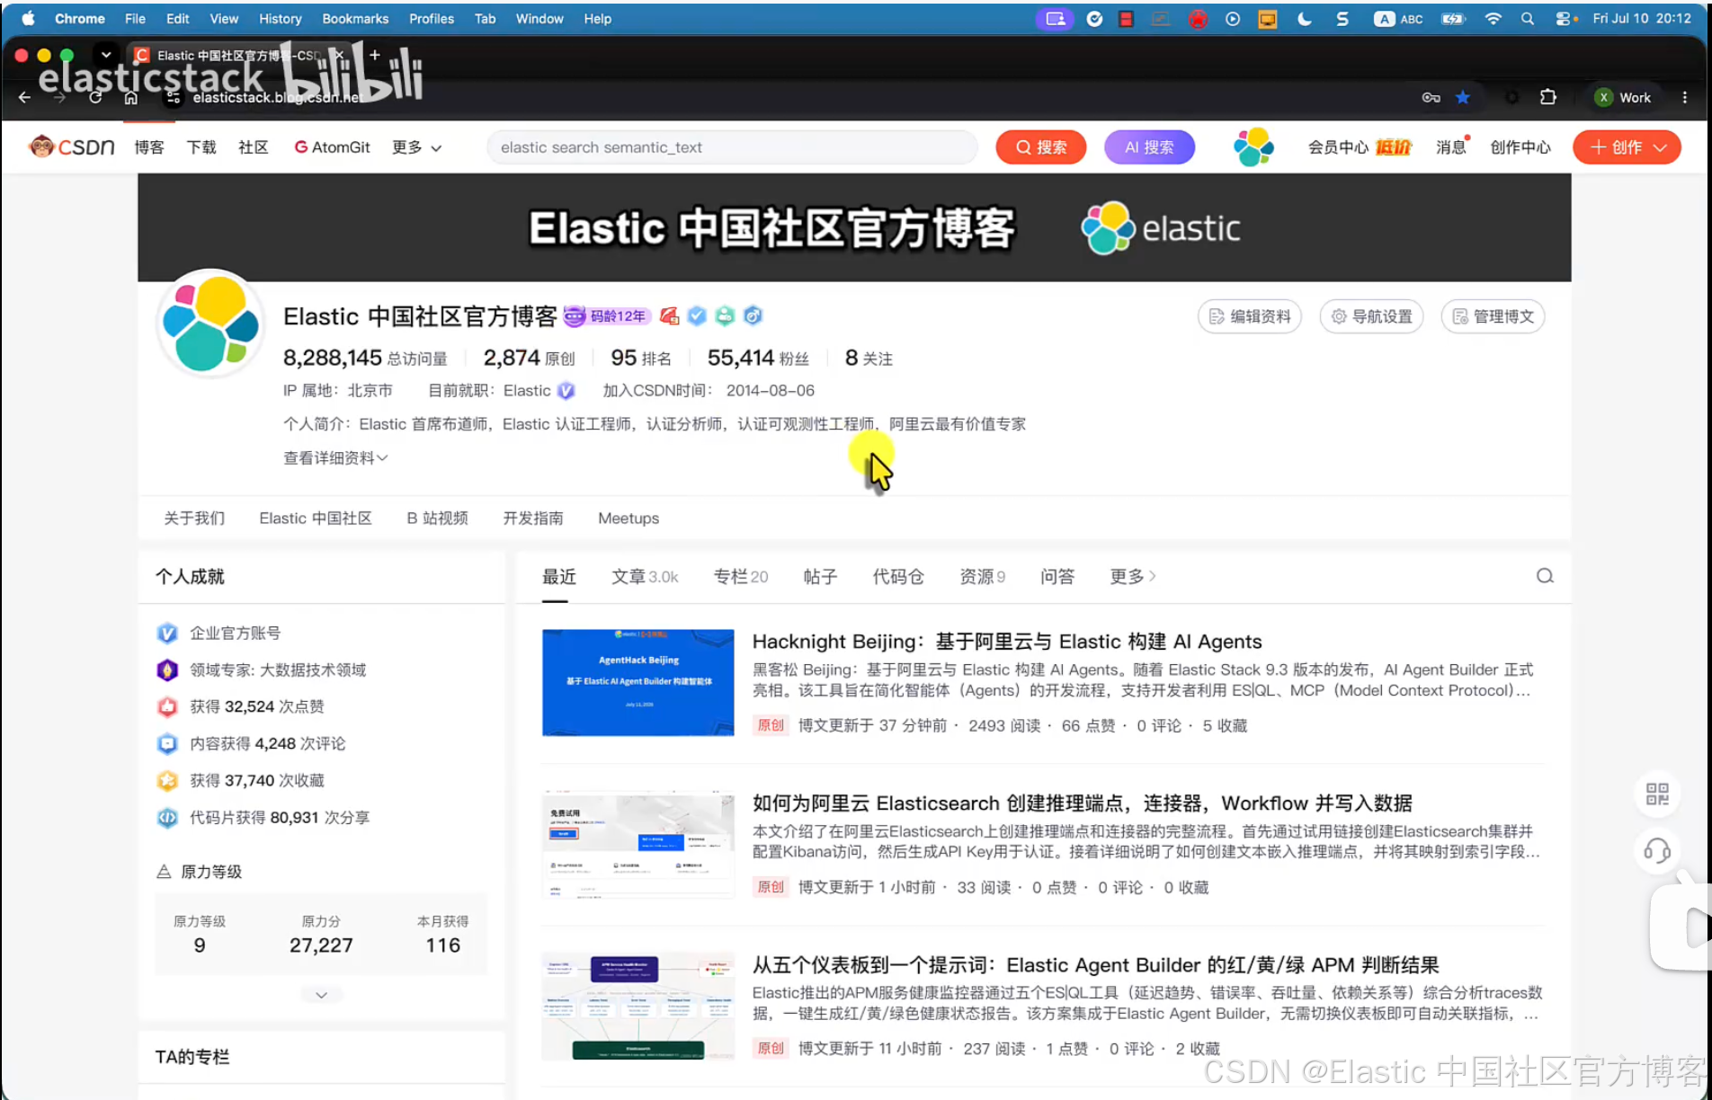The height and width of the screenshot is (1100, 1712).
Task: Open the CSDN home logo
Action: [72, 146]
